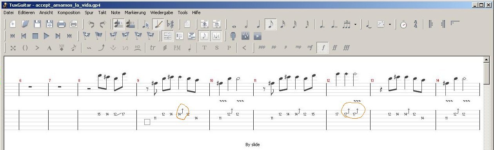Viewport: 494px width, 150px height.
Task: Insert open repeat barline
Action: coord(430,24)
